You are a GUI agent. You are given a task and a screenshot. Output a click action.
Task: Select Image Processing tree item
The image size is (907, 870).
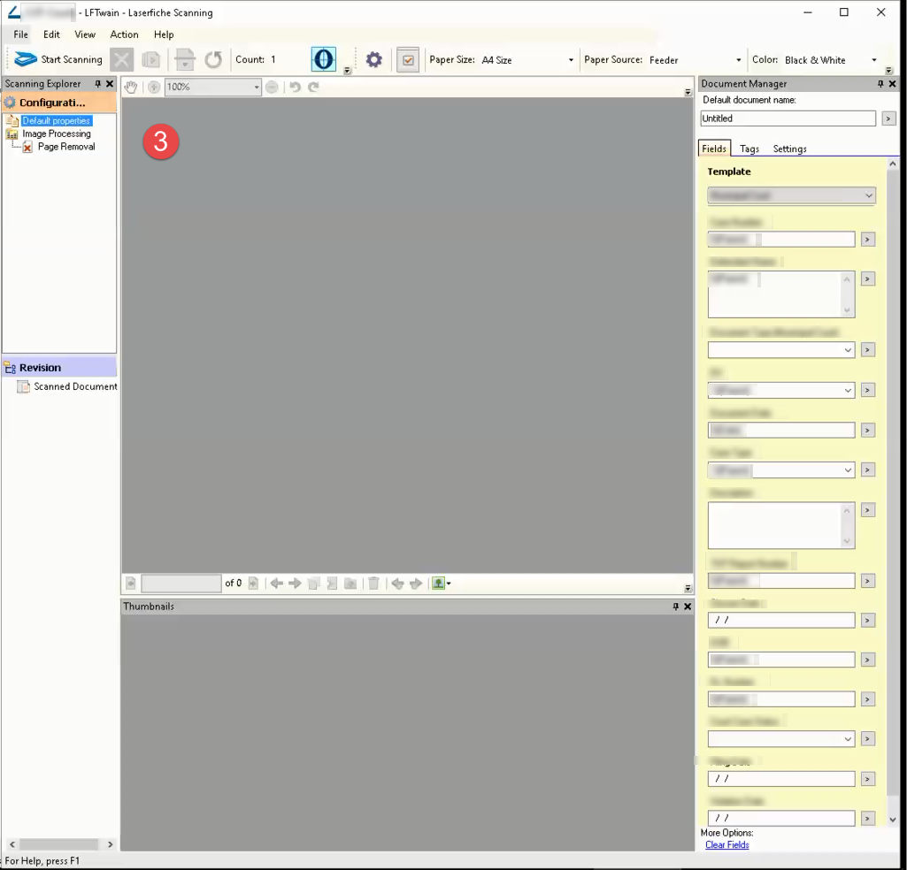click(x=57, y=134)
